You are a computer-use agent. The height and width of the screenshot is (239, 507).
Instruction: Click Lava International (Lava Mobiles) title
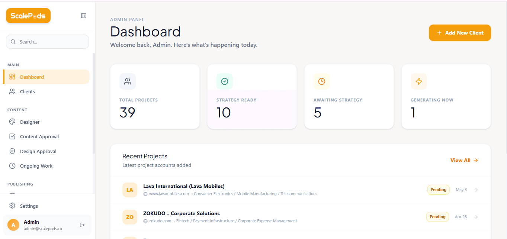point(184,186)
